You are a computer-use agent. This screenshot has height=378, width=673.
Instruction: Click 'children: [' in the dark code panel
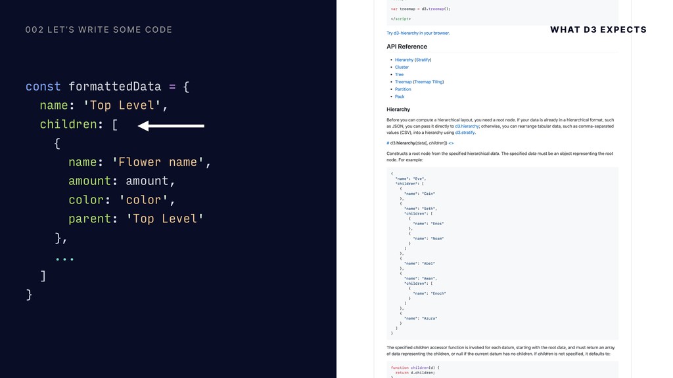(x=79, y=124)
